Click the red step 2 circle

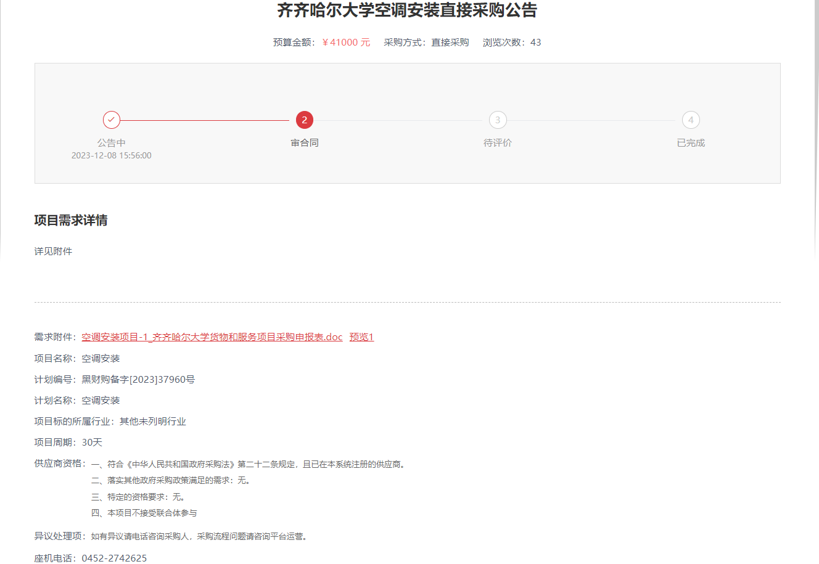pos(305,120)
